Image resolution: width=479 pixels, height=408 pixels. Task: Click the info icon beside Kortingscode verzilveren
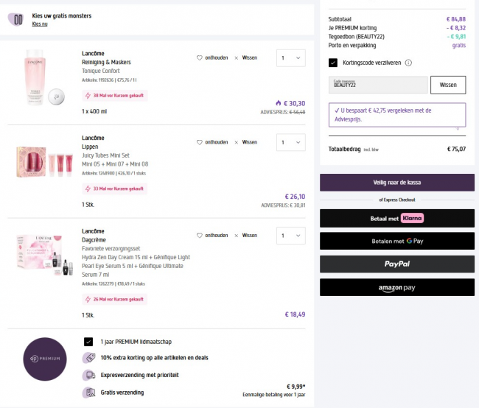click(408, 63)
